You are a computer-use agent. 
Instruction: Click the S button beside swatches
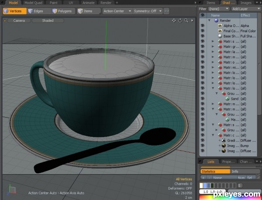239,185
